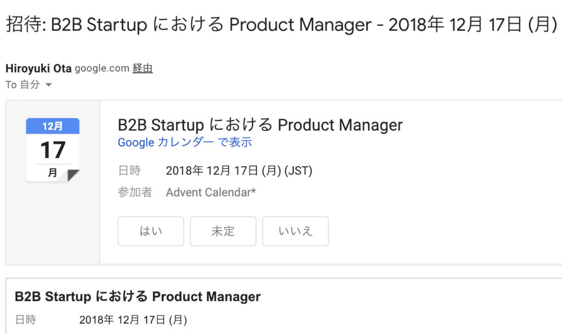The image size is (562, 334).
Task: Click the folded page corner of calendar icon
Action: pos(73,175)
